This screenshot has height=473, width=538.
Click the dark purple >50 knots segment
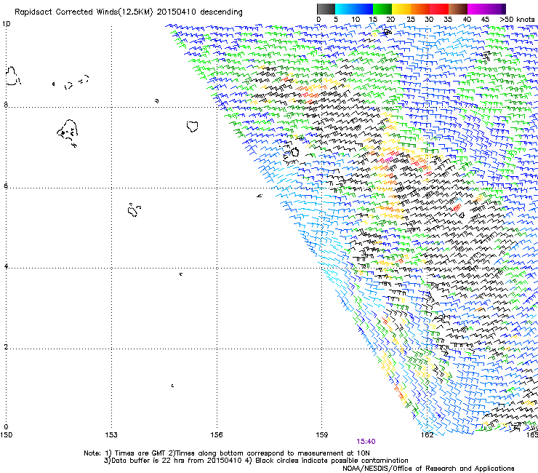(503, 9)
